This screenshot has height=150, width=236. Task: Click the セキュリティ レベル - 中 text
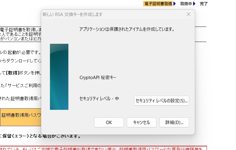(99, 98)
